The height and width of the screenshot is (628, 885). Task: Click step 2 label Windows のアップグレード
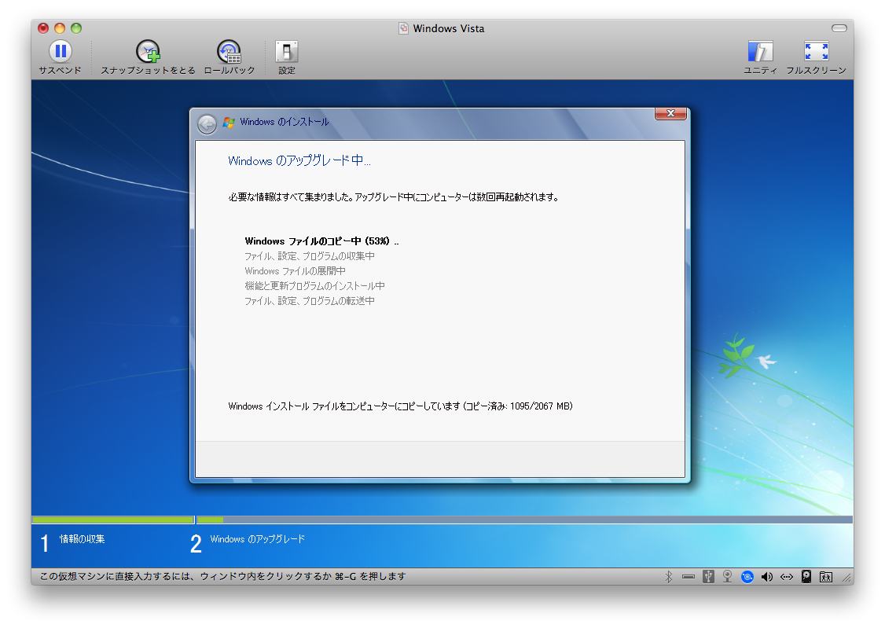coord(257,539)
